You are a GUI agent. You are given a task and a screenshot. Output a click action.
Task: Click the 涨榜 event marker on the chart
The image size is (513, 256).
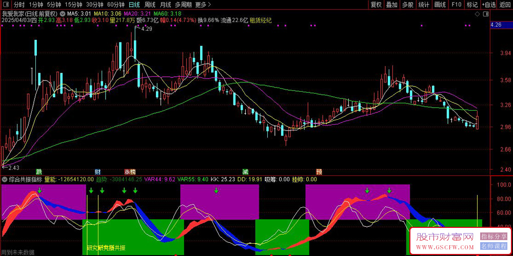(x=130, y=171)
